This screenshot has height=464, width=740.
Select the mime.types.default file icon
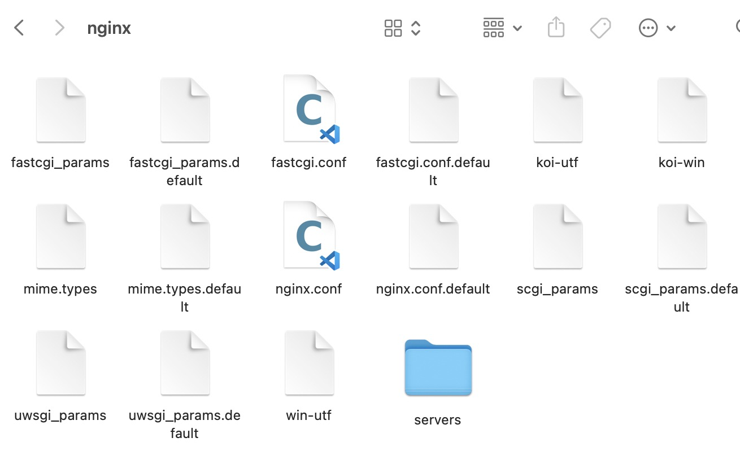coord(185,237)
